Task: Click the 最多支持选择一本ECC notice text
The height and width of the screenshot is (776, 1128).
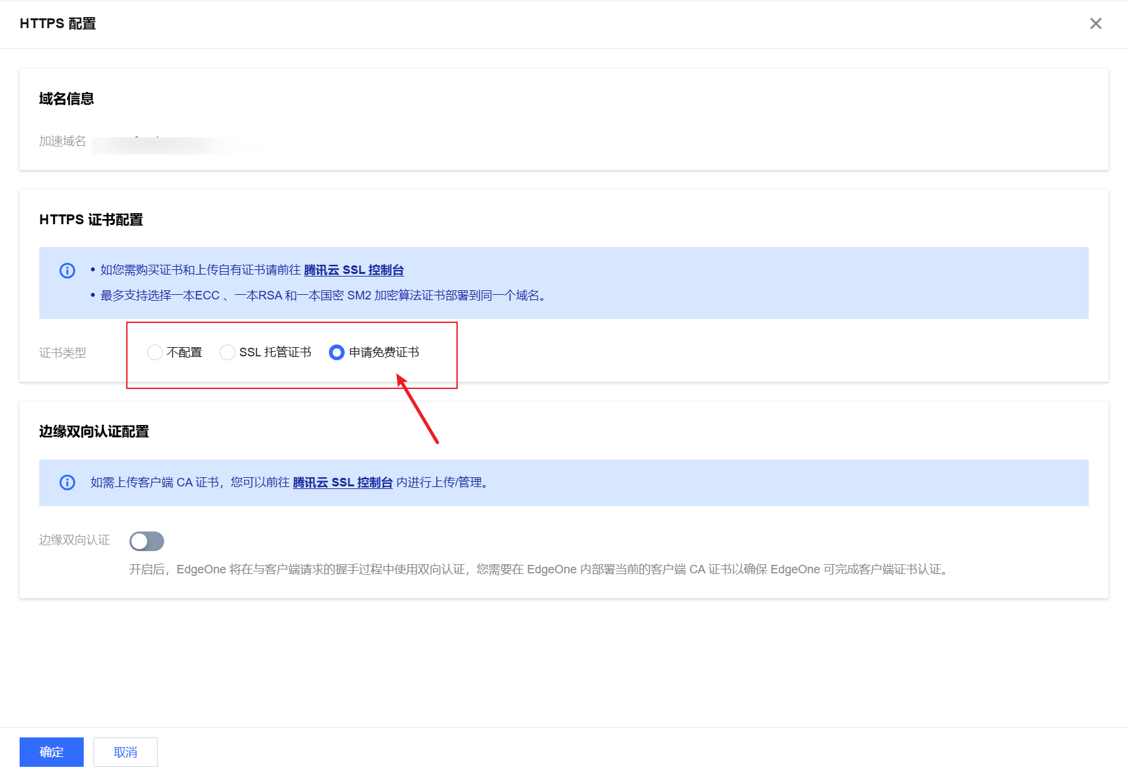Action: 325,295
